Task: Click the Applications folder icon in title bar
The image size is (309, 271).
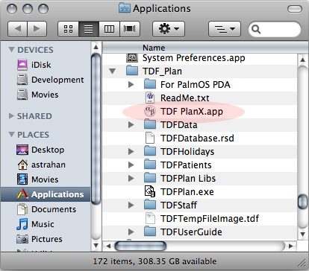Action: (x=125, y=8)
